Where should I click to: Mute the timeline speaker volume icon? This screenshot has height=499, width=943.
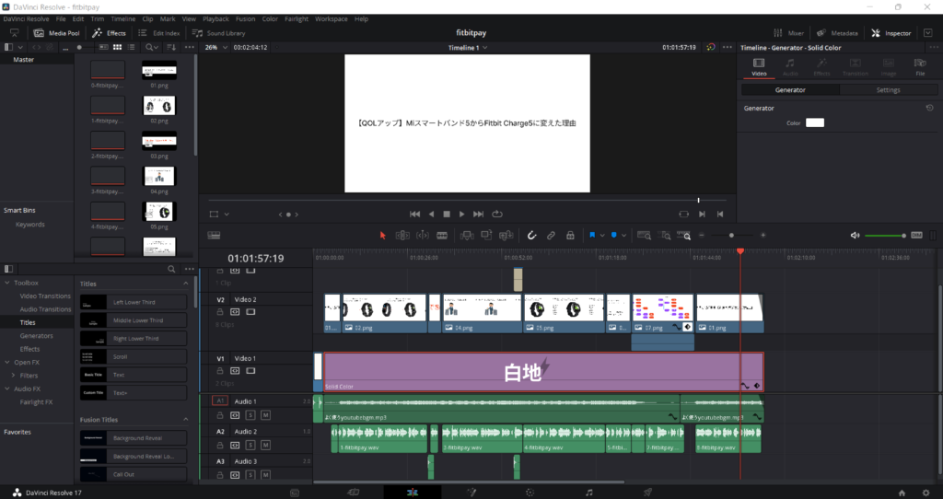[x=855, y=236]
